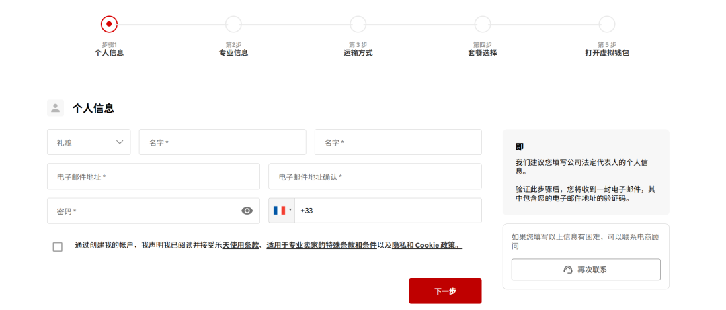The height and width of the screenshot is (310, 726).
Task: Open the 天使用条款 link
Action: [x=241, y=245]
